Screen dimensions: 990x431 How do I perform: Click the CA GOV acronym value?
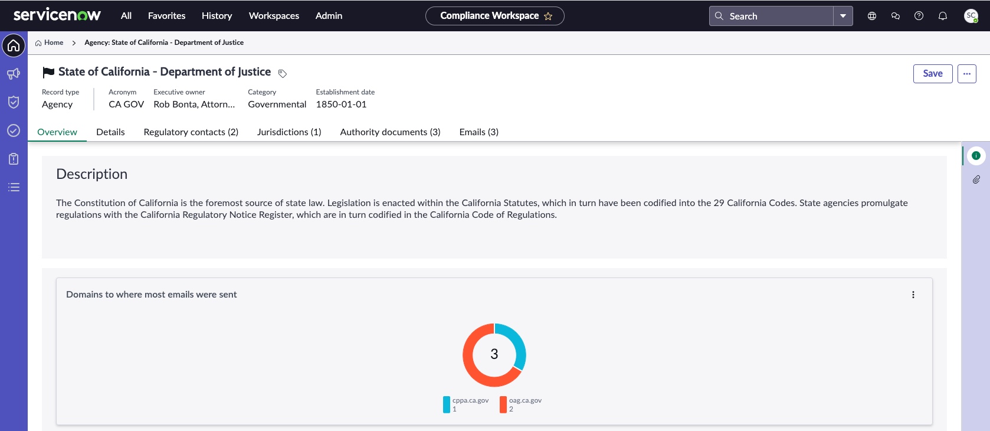coord(126,105)
